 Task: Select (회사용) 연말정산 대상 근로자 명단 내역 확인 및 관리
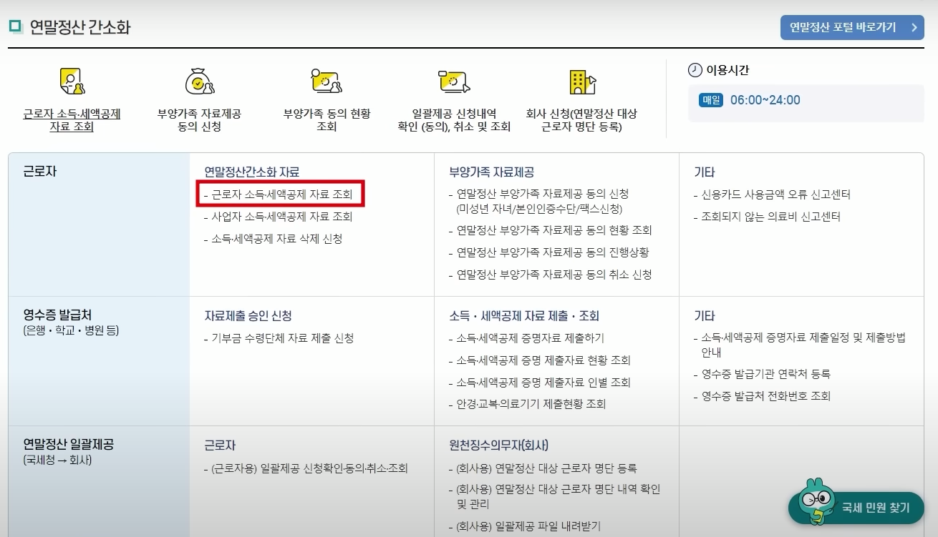click(x=558, y=497)
